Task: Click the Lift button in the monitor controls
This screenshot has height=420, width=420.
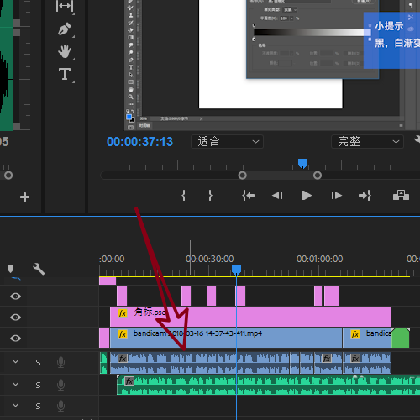Action: point(401,195)
